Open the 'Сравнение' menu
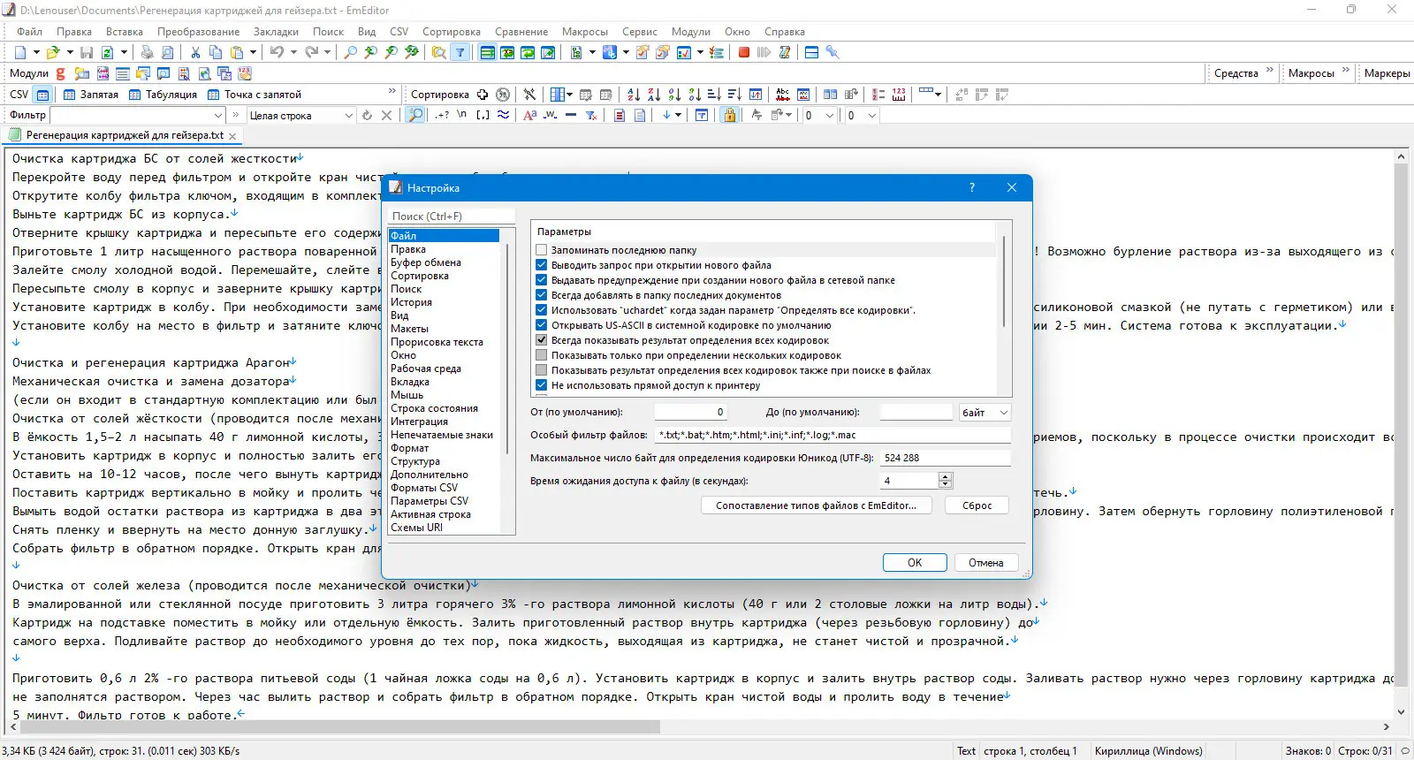 pyautogui.click(x=521, y=32)
